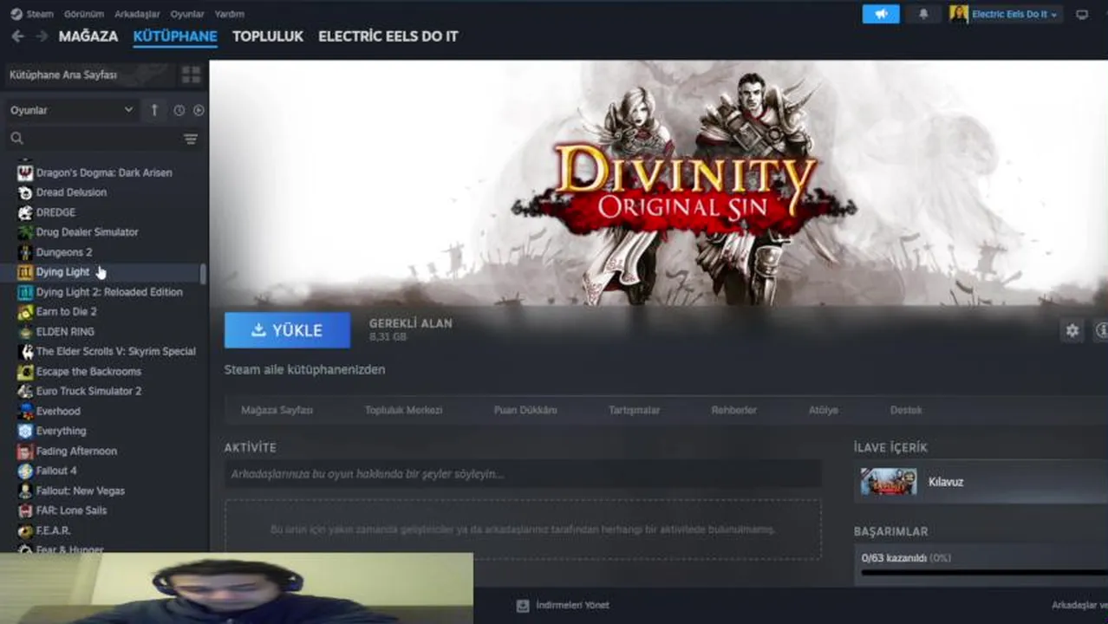The image size is (1108, 624).
Task: Click the downloads manager icon
Action: [522, 606]
